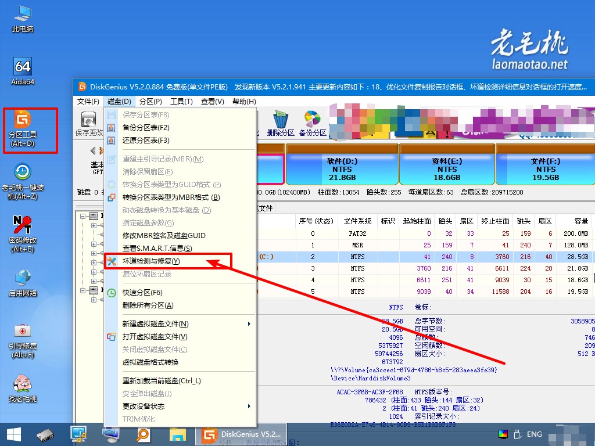The height and width of the screenshot is (446, 595).
Task: Open 查看S.M.A.R.T.信息 menu entry
Action: point(181,249)
